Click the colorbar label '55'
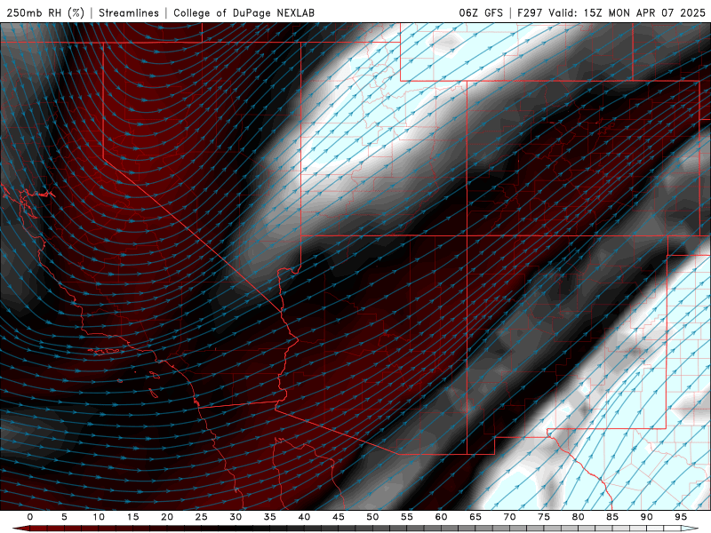The width and height of the screenshot is (711, 533). tap(407, 517)
